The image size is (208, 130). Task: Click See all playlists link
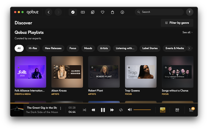pyautogui.click(x=187, y=32)
